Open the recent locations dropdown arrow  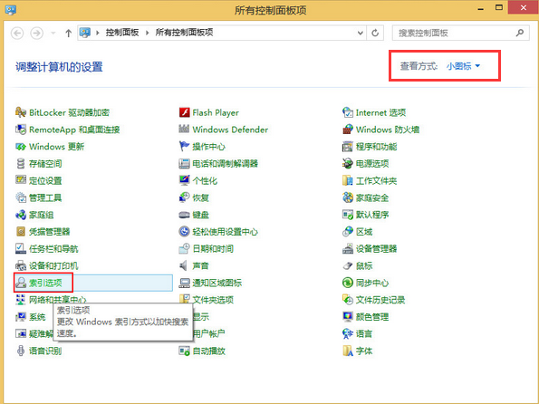53,33
